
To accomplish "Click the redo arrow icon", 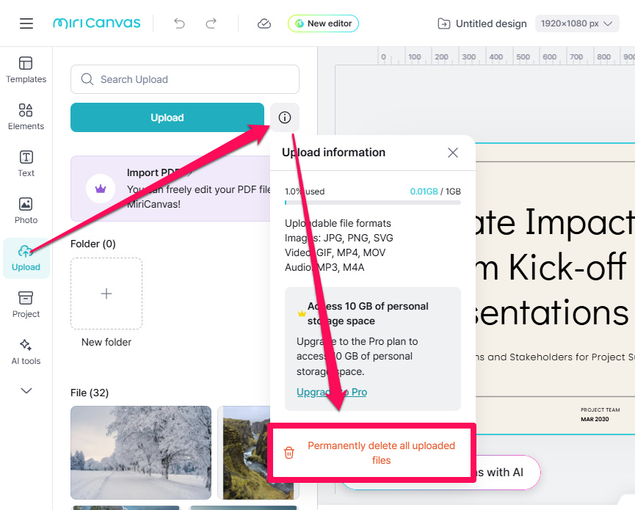I will [211, 23].
